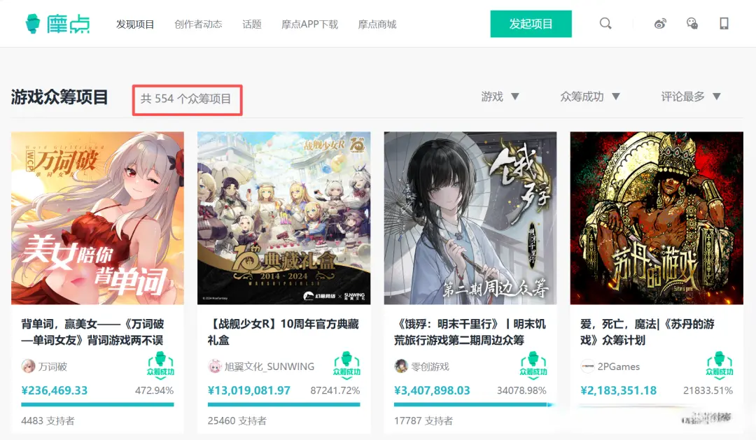This screenshot has width=756, height=440.
Task: Open the 饿殍 project cover thumbnail
Action: click(x=470, y=218)
